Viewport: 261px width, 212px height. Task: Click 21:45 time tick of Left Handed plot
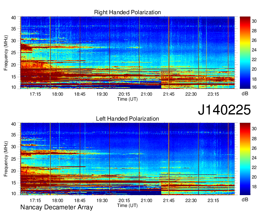[169, 200]
